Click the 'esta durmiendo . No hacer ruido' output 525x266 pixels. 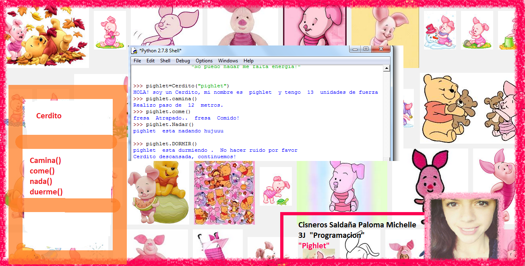point(215,150)
